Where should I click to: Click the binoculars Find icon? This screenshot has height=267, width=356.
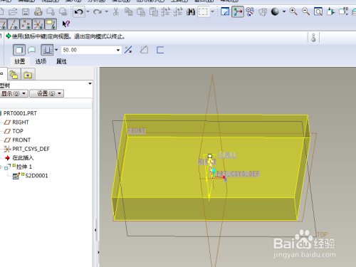coord(191,11)
